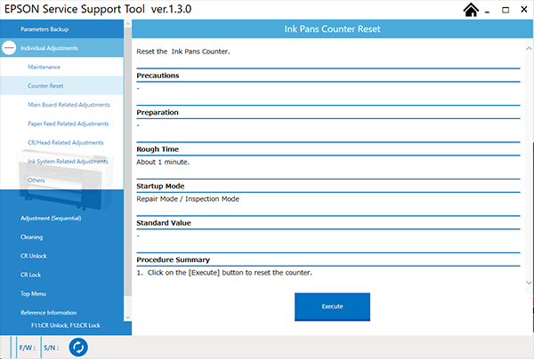Click the Execute button
The width and height of the screenshot is (534, 359).
point(332,307)
